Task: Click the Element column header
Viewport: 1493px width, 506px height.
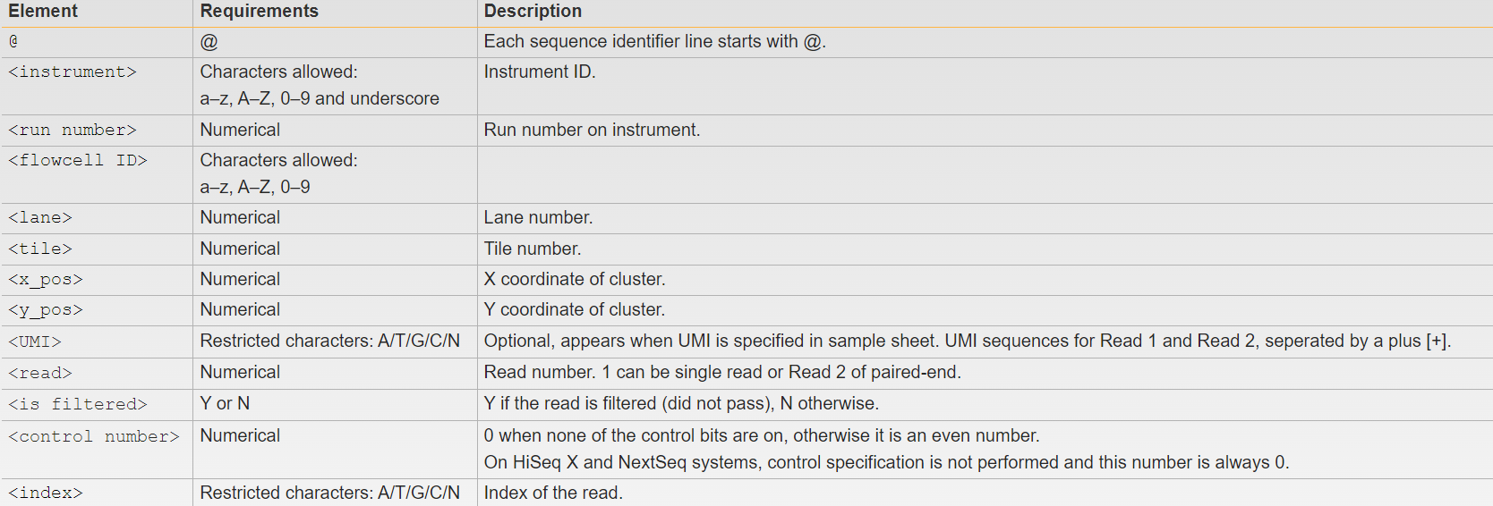Action: (43, 12)
